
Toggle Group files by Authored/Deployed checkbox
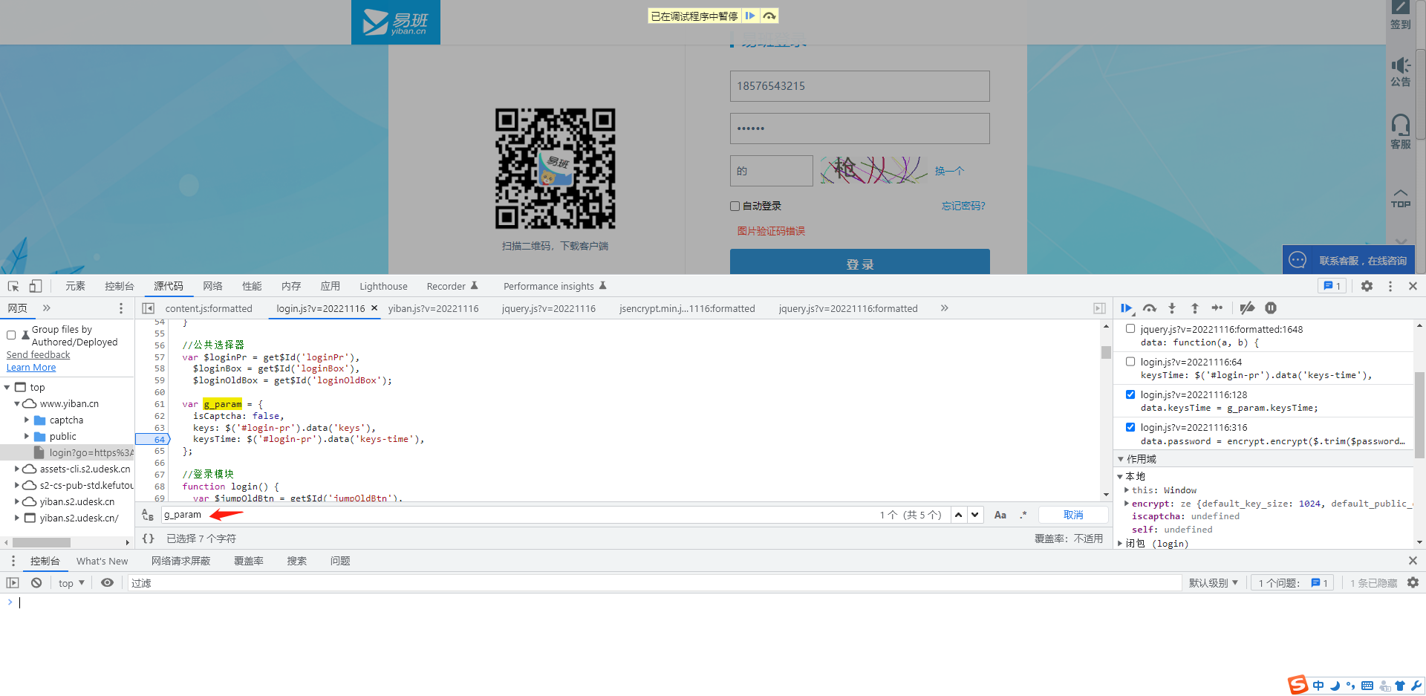[x=11, y=335]
